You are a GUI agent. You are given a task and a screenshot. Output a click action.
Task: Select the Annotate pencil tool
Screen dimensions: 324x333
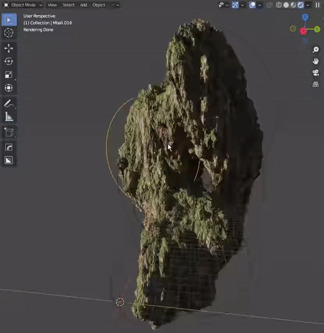(9, 103)
